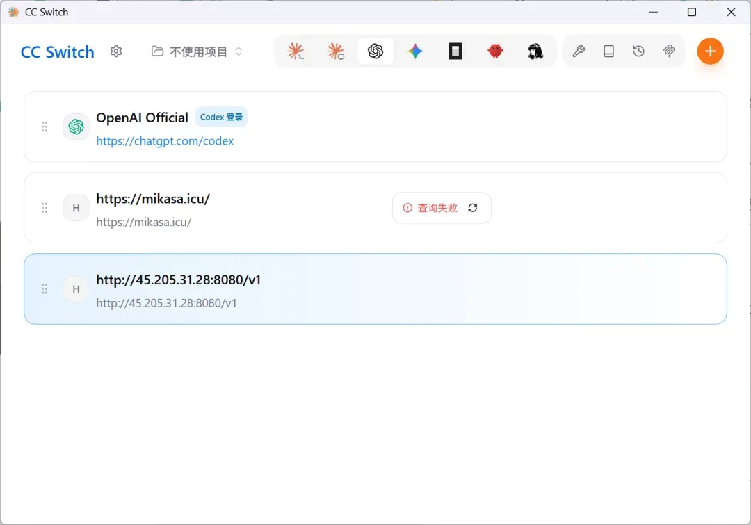Open the book prompts icon
The image size is (751, 525).
608,51
